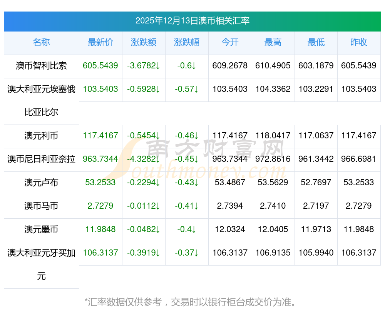Viewport: 385px width, 314px height.
Task: Select the 澳元卢布 currency pair
Action: [41, 183]
